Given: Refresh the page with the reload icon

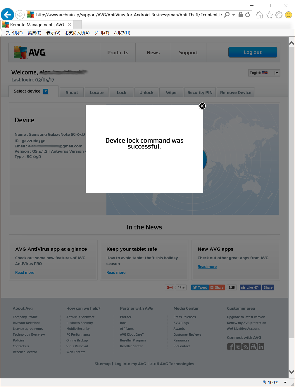Looking at the screenshot, I should [248, 15].
